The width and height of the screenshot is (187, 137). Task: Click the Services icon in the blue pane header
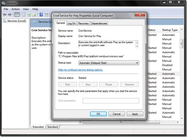[x=34, y=22]
